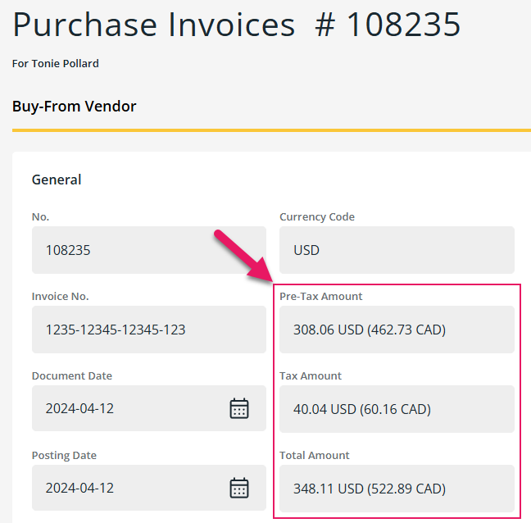Click the No. label
The width and height of the screenshot is (531, 523).
click(x=40, y=216)
